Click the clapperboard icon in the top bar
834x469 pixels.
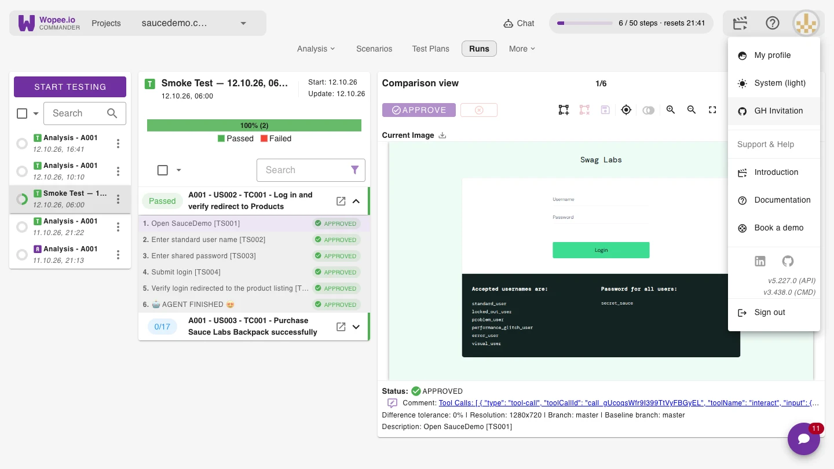[x=740, y=23]
